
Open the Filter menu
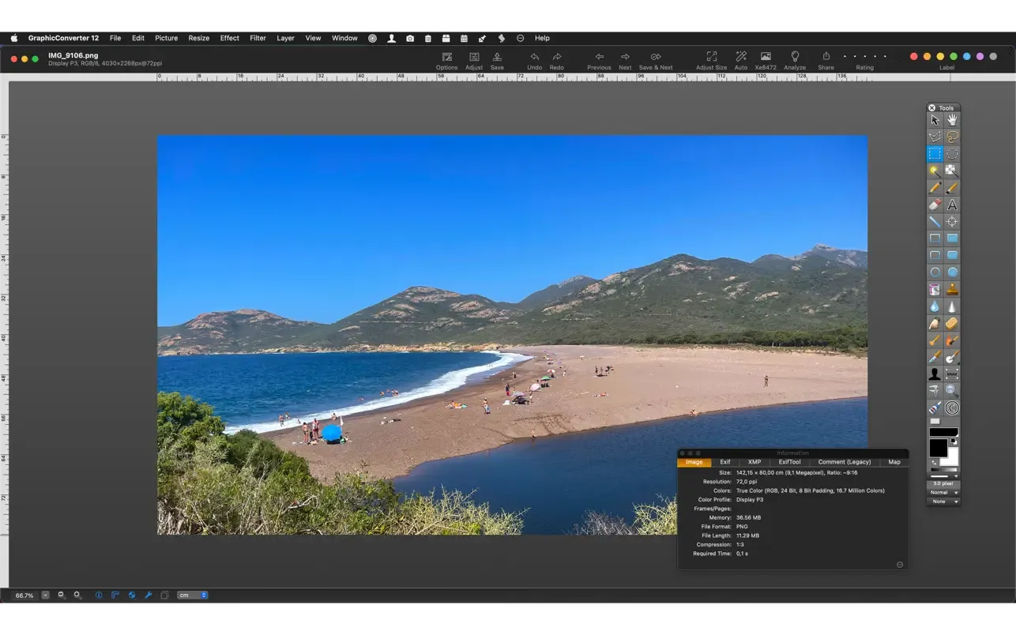(258, 38)
